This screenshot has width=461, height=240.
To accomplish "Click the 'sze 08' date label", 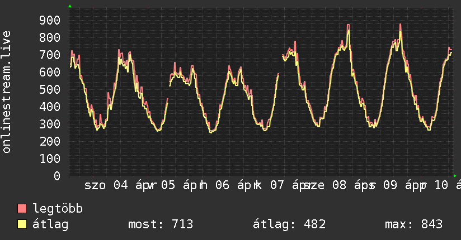I will click(324, 185).
